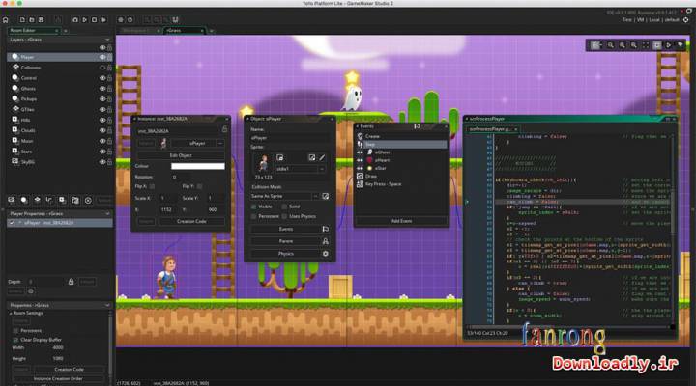696x386 pixels.
Task: Click the white Colour swatch
Action: 197,166
